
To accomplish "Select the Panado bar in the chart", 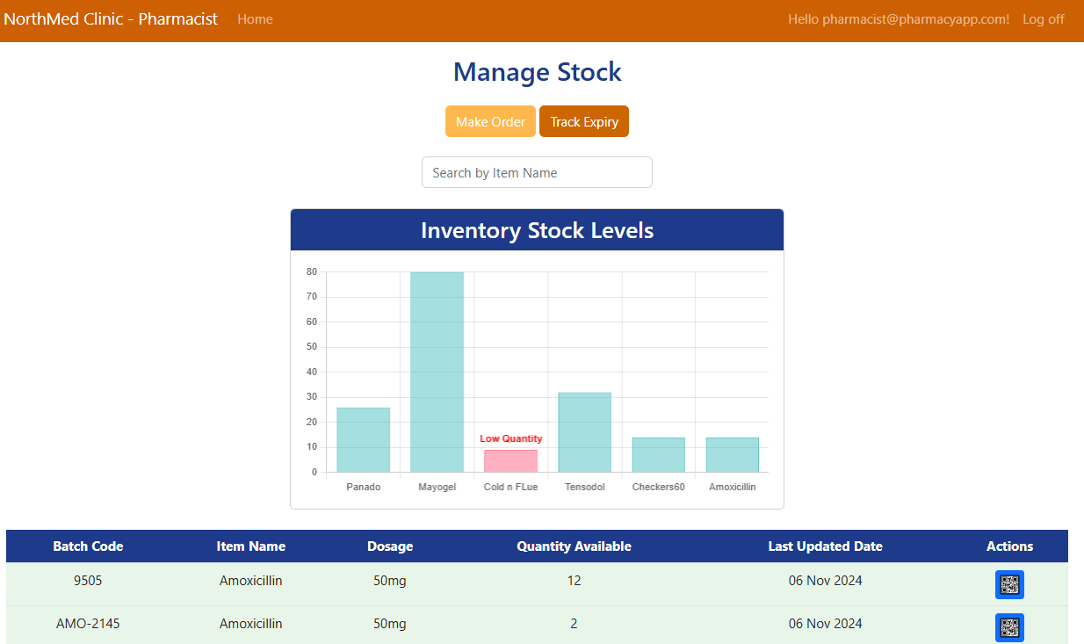I will (363, 439).
